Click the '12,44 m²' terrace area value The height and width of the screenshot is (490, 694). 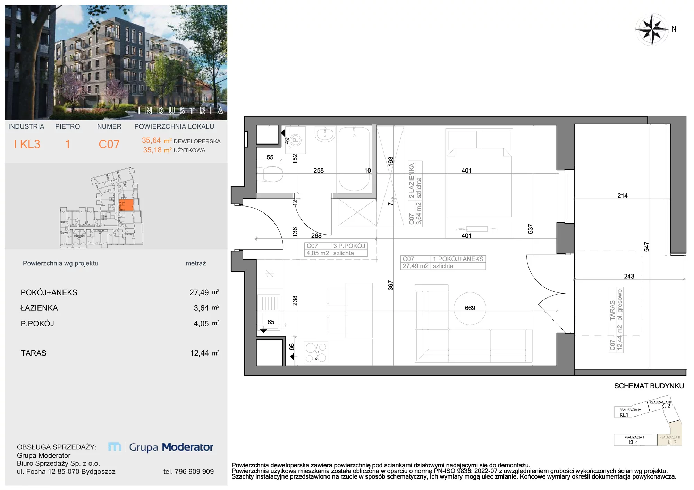205,353
